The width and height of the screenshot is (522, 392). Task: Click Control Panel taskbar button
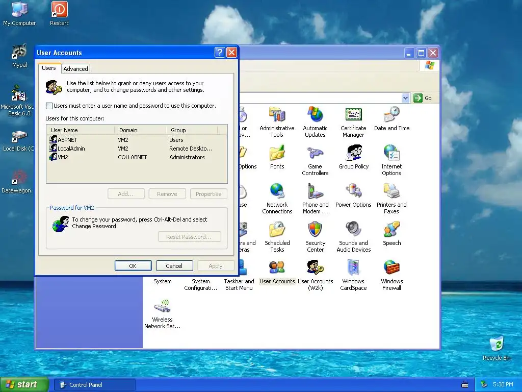(94, 385)
